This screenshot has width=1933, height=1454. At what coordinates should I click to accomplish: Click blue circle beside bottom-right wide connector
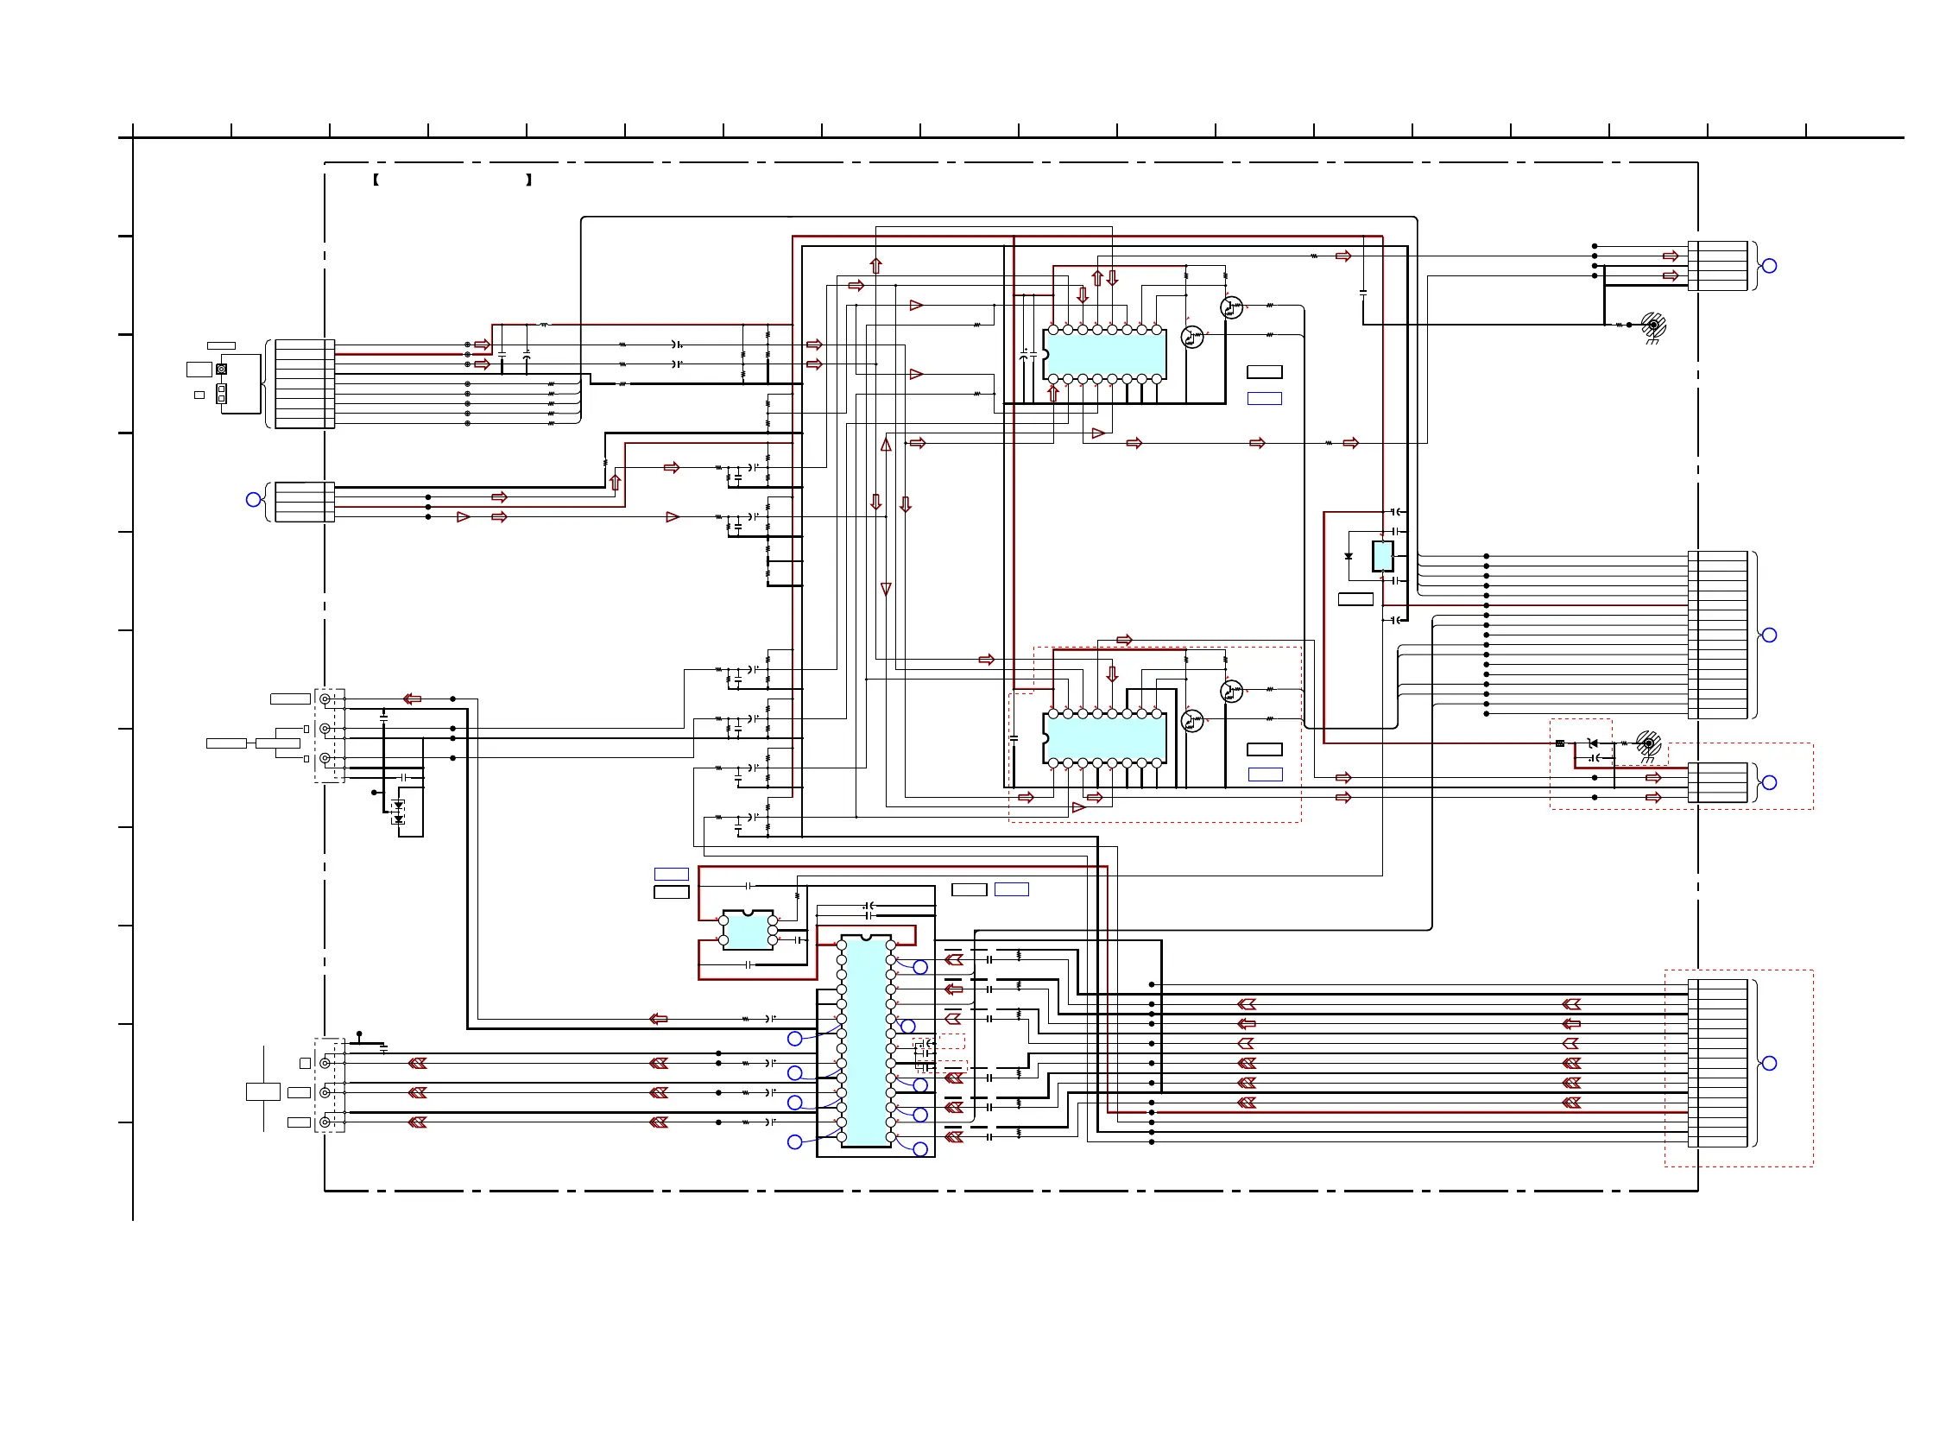click(x=1770, y=1064)
